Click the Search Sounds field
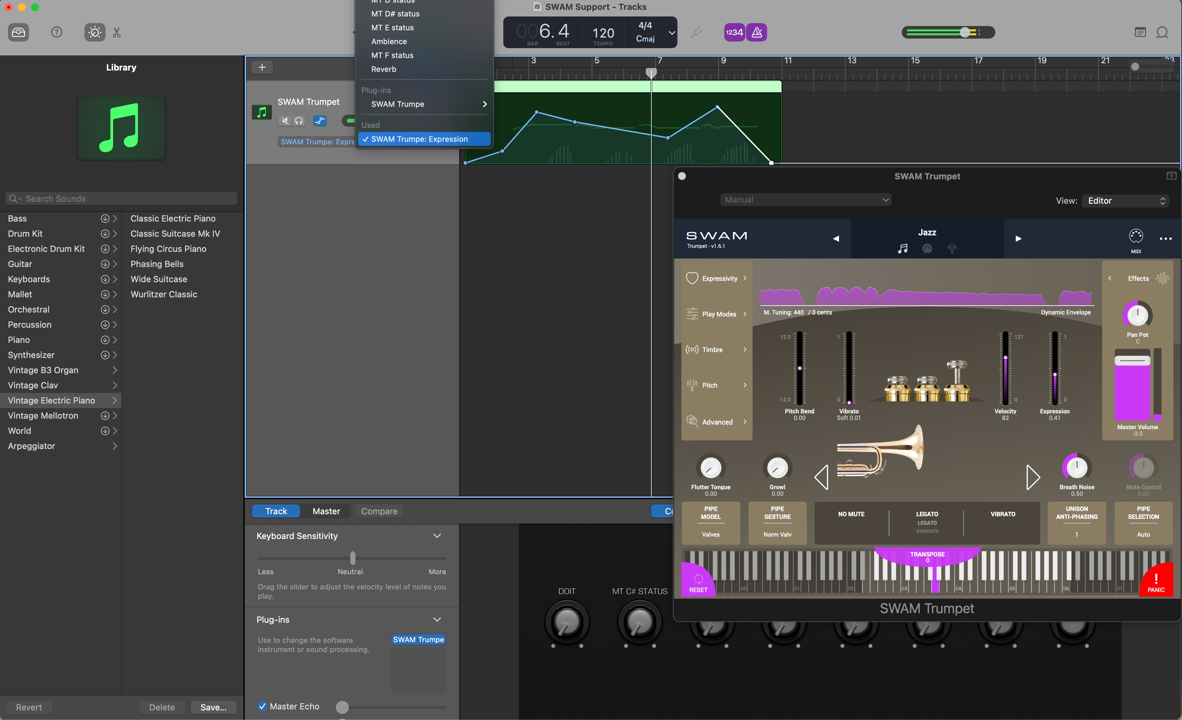 (x=121, y=198)
